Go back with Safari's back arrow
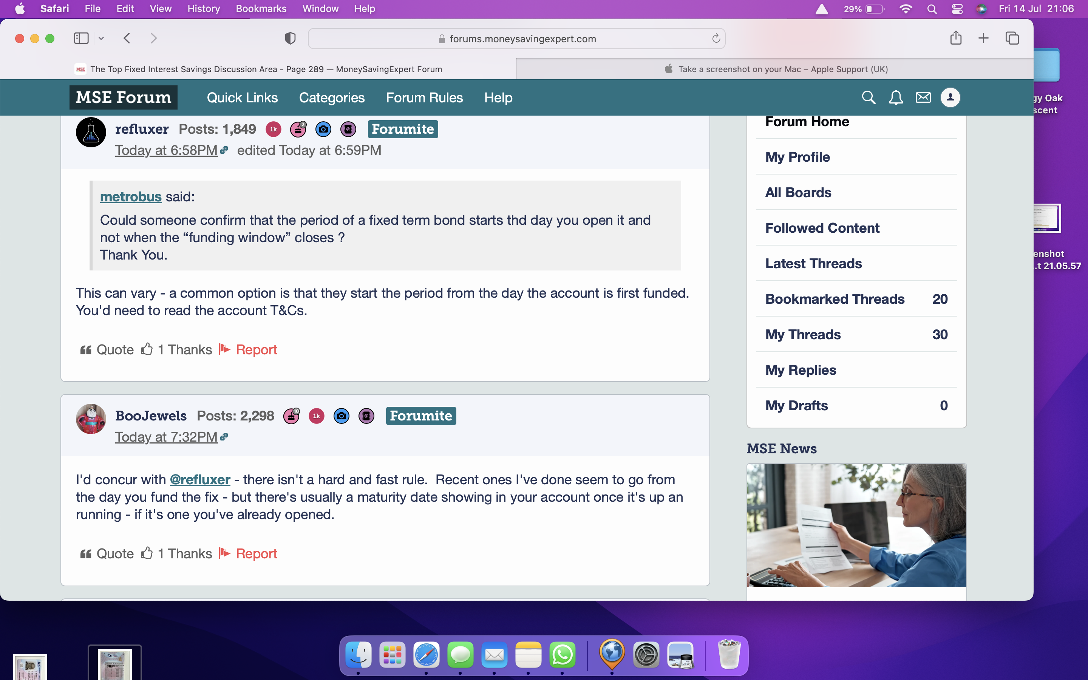This screenshot has width=1088, height=680. click(127, 38)
